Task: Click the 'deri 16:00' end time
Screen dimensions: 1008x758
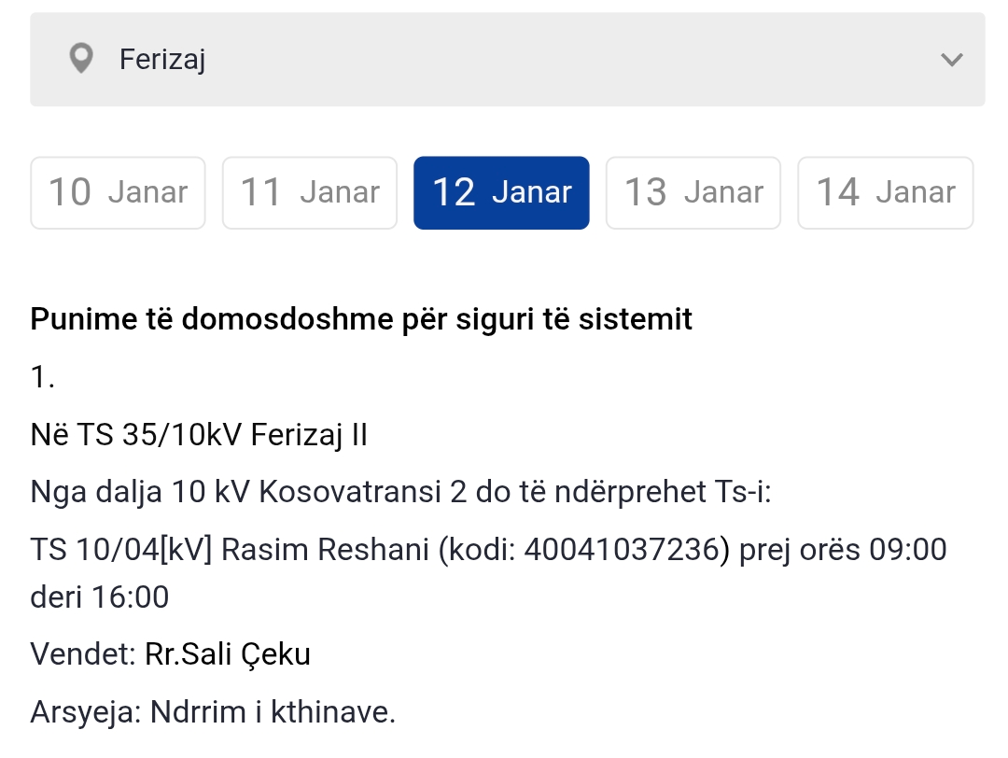Action: click(x=100, y=597)
